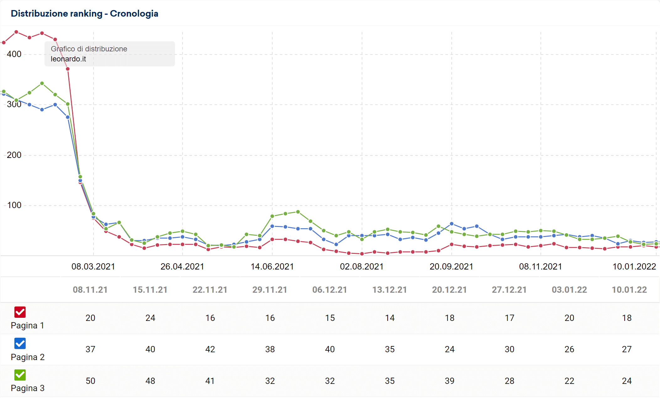Uncheck the red Pagina 1 checkbox
Image resolution: width=660 pixels, height=398 pixels.
tap(20, 312)
